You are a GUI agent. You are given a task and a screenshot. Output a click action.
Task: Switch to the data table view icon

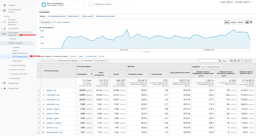[x=231, y=61]
